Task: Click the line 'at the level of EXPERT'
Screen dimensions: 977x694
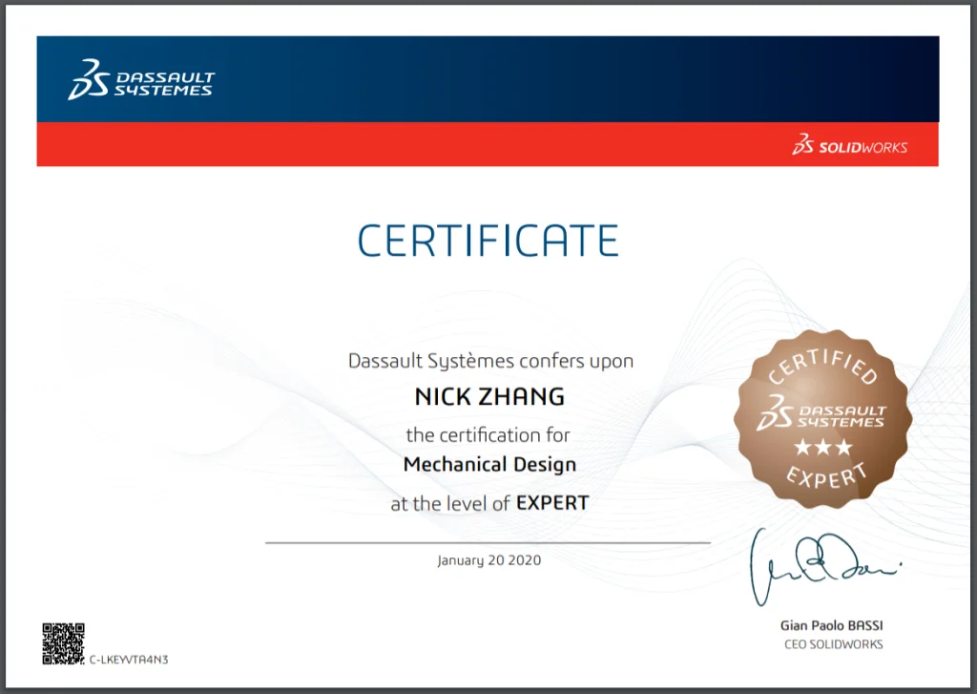Action: 489,502
